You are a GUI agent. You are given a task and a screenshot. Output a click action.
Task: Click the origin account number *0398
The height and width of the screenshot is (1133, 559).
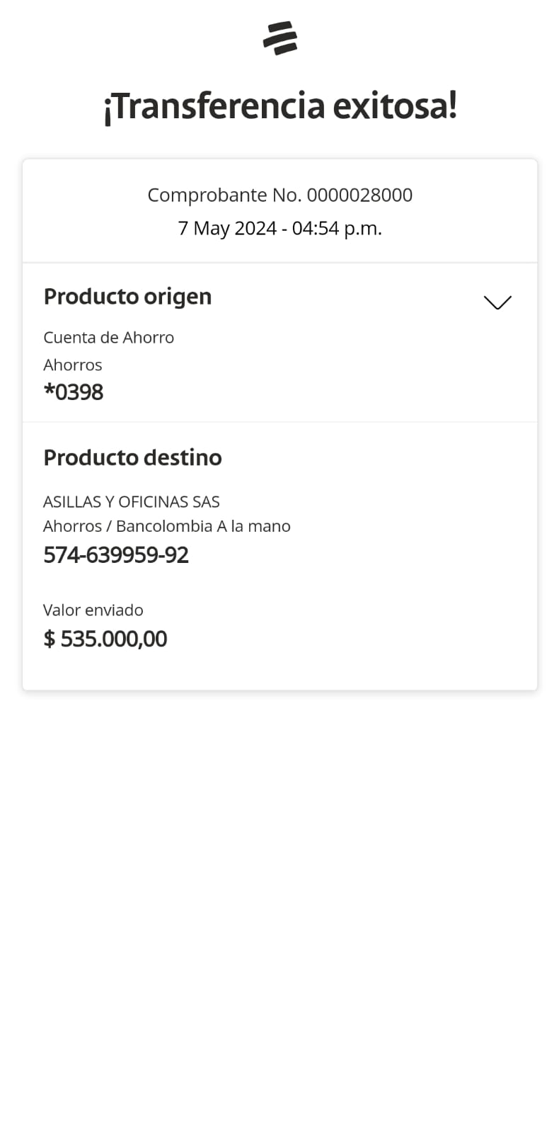pyautogui.click(x=74, y=392)
